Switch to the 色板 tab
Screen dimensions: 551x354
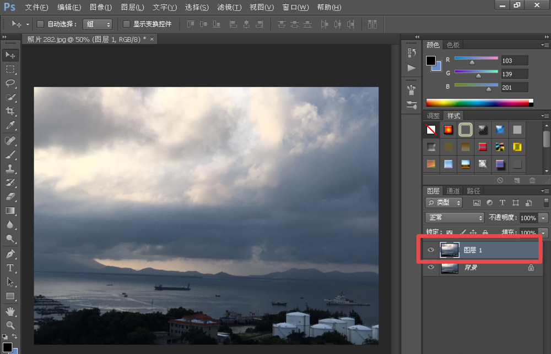pos(453,45)
